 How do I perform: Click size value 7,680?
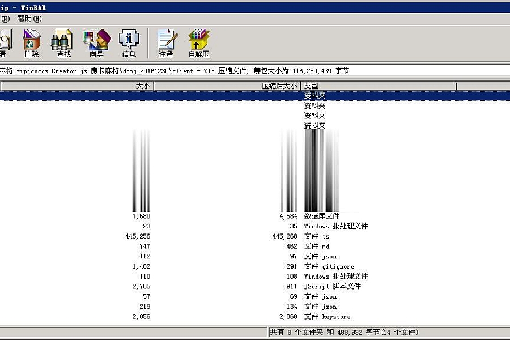point(141,216)
